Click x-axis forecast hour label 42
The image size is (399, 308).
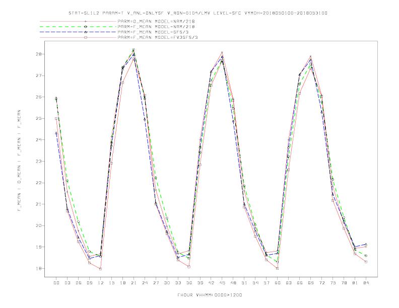tap(211, 283)
